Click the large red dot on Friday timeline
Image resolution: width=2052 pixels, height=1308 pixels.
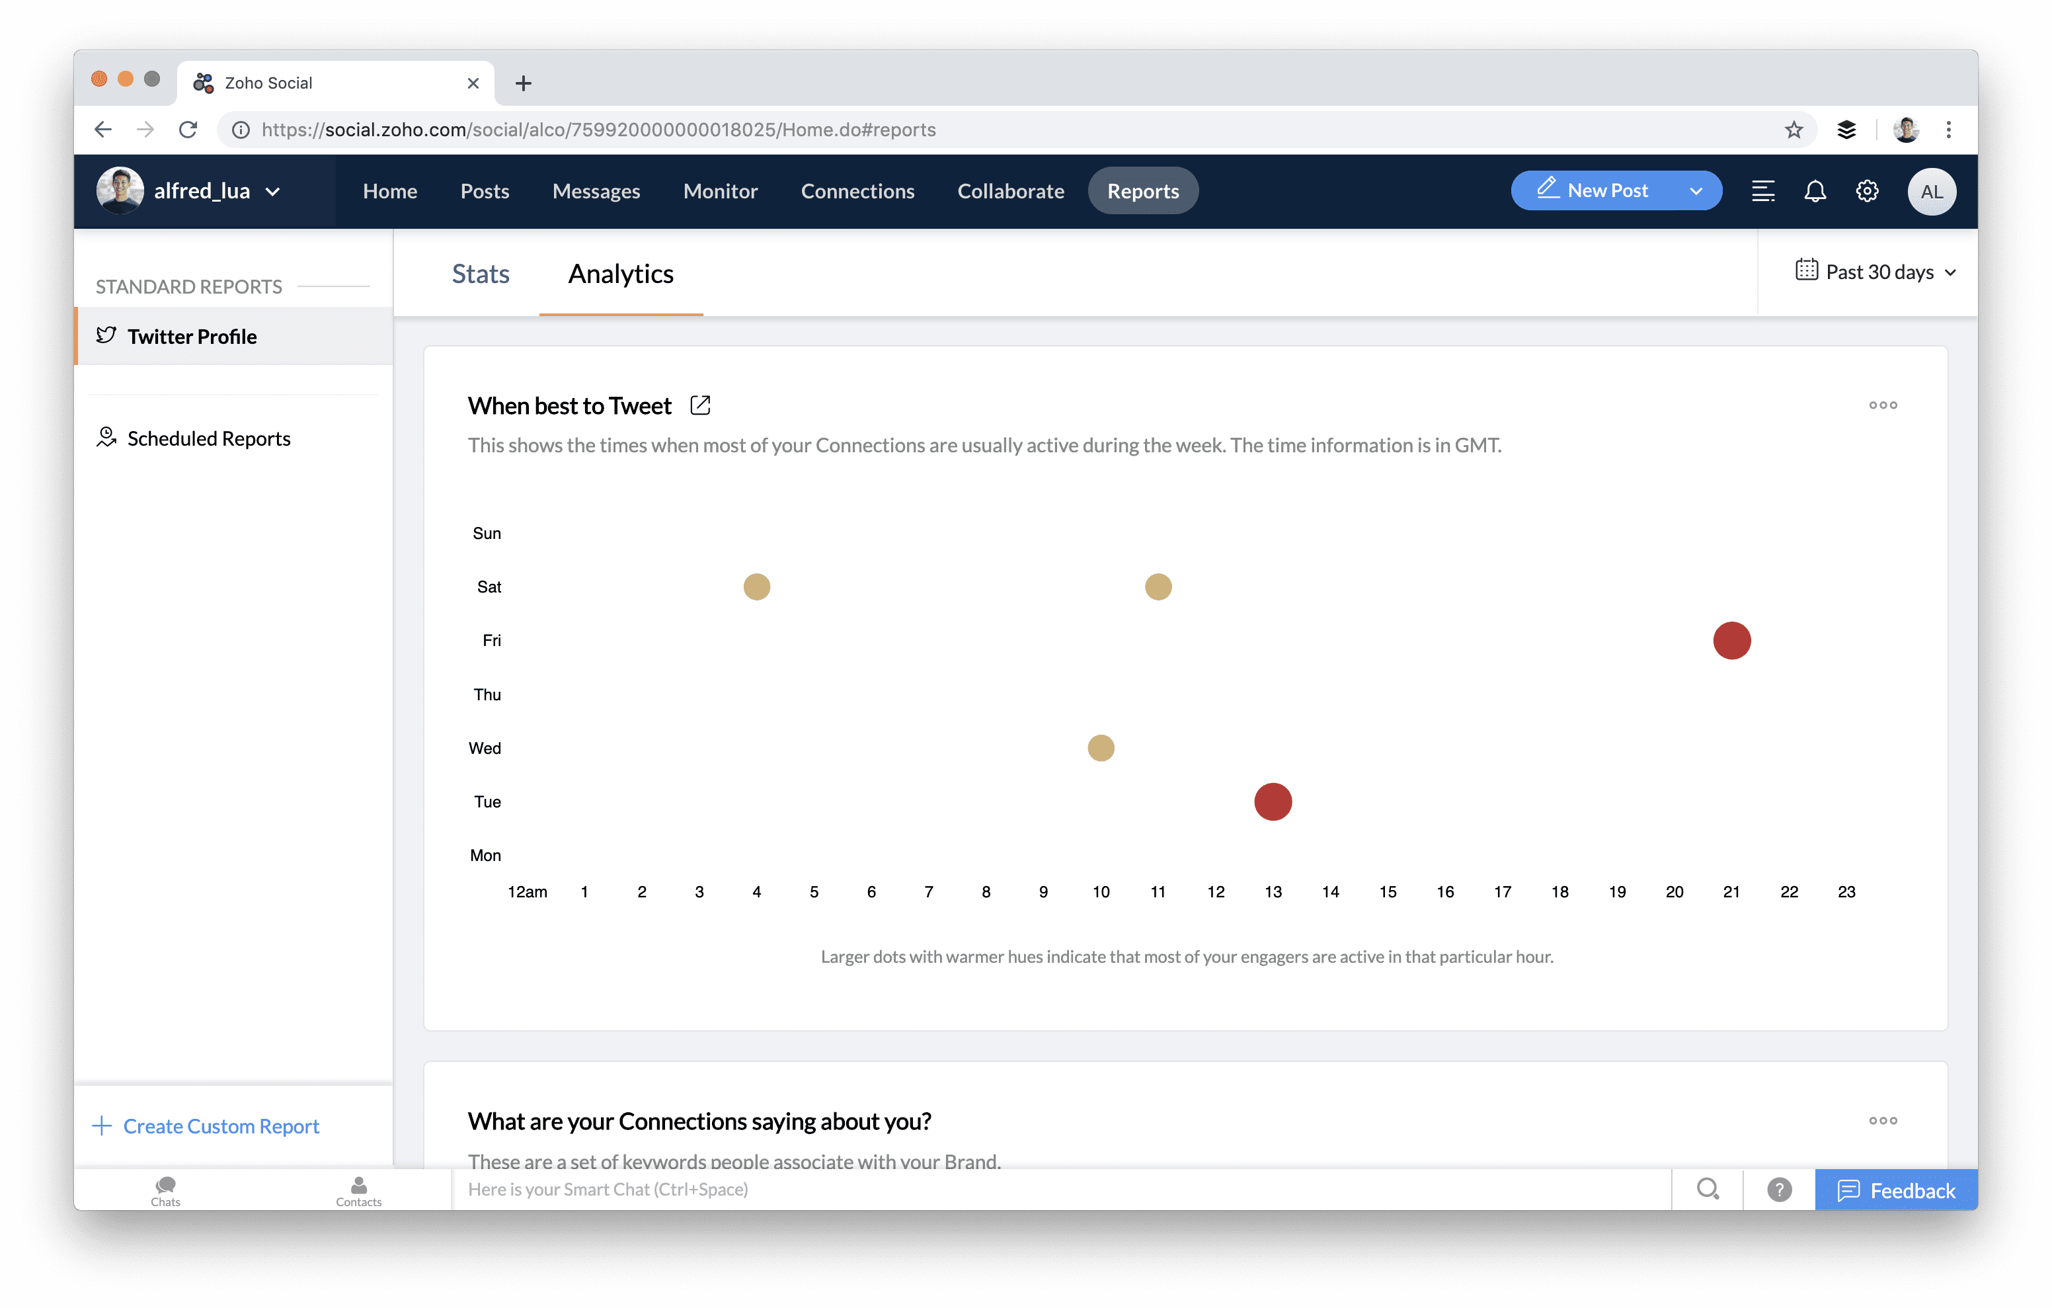click(1731, 639)
